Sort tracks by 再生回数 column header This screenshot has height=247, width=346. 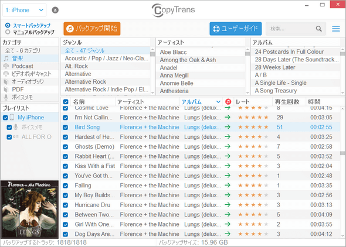pyautogui.click(x=287, y=102)
